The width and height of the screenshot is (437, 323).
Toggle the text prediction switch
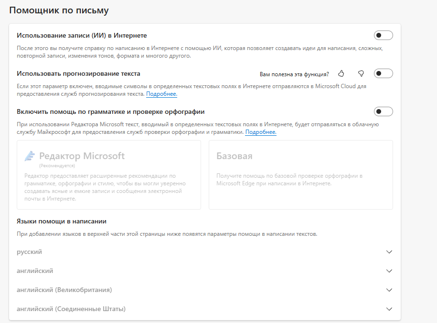tap(384, 73)
